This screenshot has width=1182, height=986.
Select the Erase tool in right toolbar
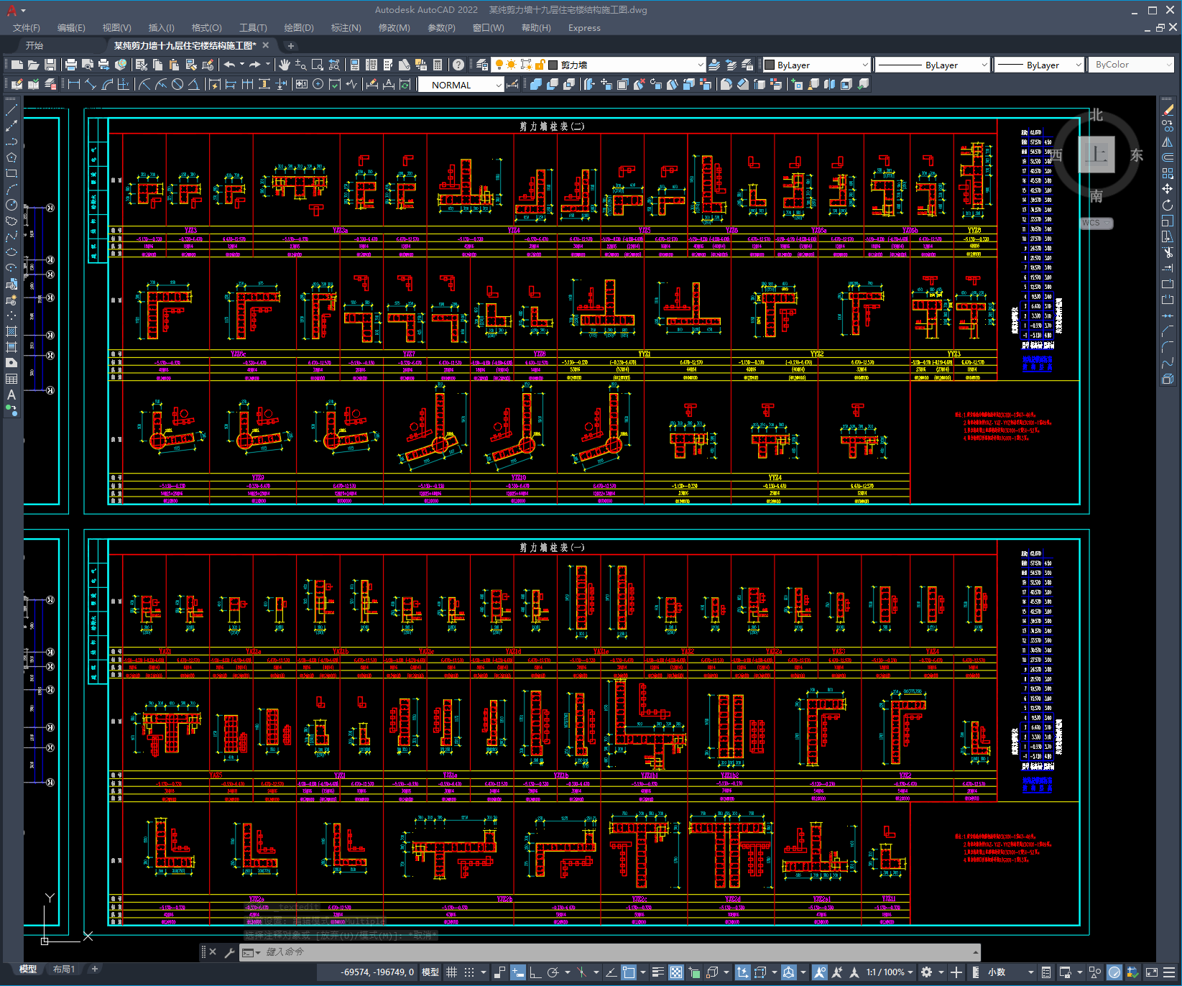point(1168,110)
